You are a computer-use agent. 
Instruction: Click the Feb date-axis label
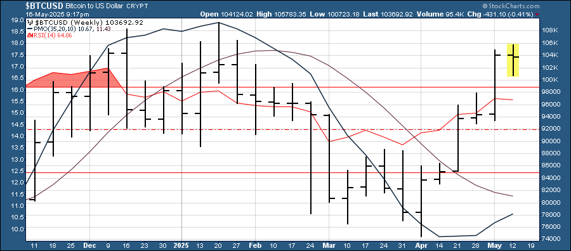coord(255,246)
